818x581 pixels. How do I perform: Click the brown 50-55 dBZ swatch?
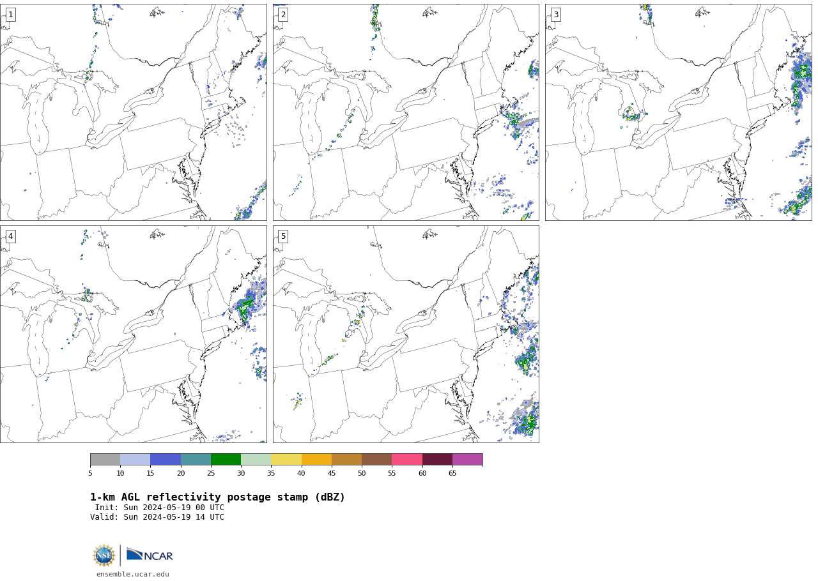click(x=376, y=460)
